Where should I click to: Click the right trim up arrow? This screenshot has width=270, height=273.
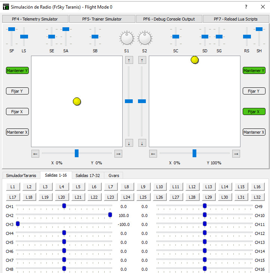142,60
